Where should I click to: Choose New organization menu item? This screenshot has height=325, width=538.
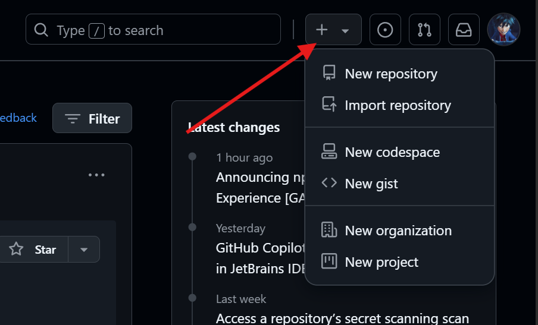click(x=399, y=231)
